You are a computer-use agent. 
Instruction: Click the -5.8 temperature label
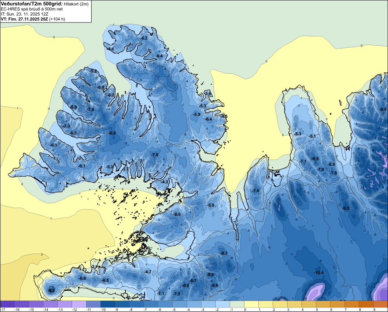tap(211, 205)
